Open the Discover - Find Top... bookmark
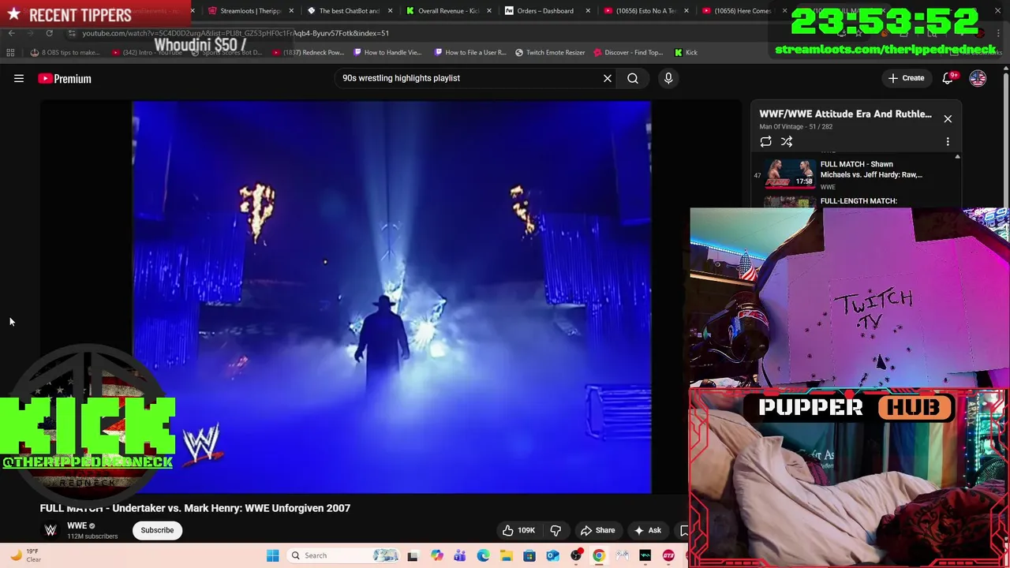The height and width of the screenshot is (568, 1010). (x=628, y=52)
